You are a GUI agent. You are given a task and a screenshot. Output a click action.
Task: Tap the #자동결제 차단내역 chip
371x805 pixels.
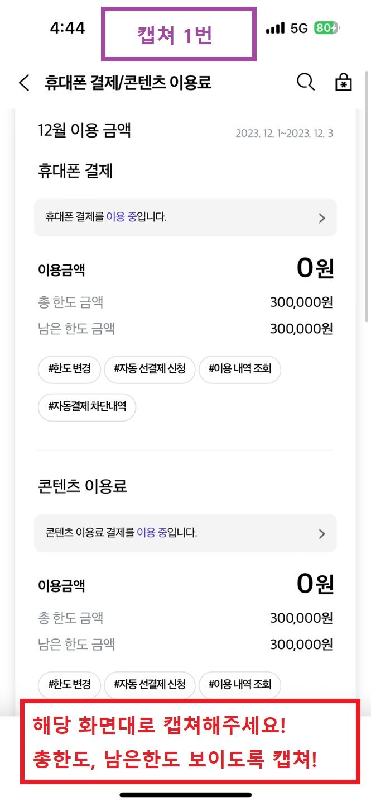point(87,407)
